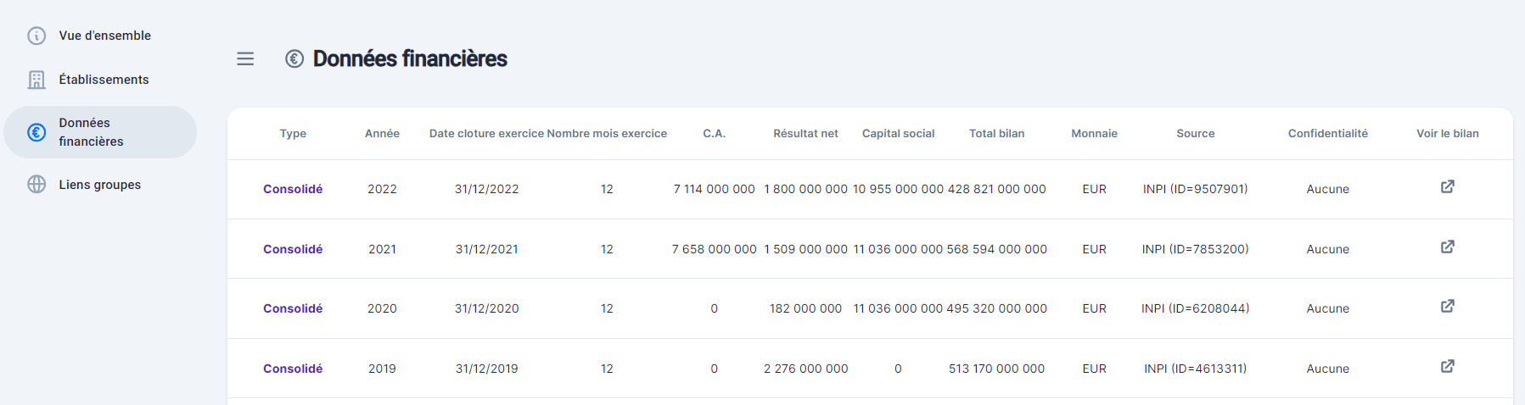This screenshot has height=405, width=1525.
Task: Open the Consolidé link for 2021
Action: click(293, 249)
